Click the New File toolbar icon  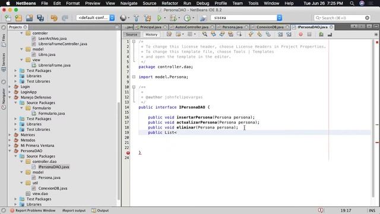coord(8,18)
